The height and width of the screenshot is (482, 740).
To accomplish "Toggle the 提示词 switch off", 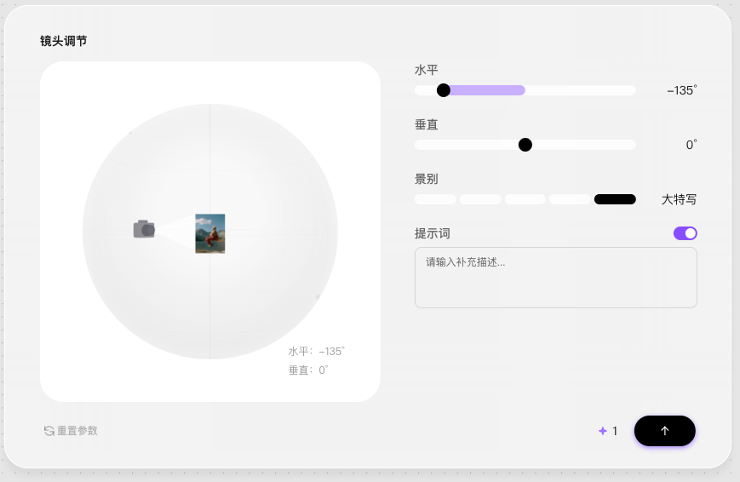I will [x=685, y=233].
